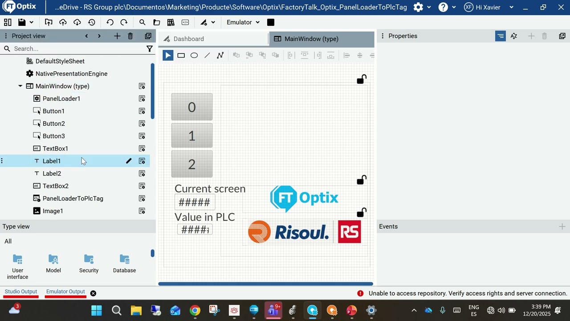The image size is (570, 321).
Task: Select the arrow pointer tool
Action: [x=168, y=55]
